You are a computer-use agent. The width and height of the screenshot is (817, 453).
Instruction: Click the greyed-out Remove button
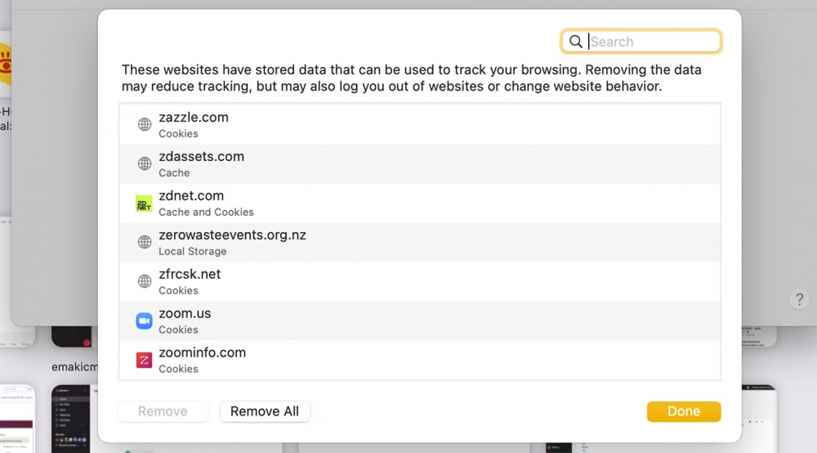pos(163,411)
